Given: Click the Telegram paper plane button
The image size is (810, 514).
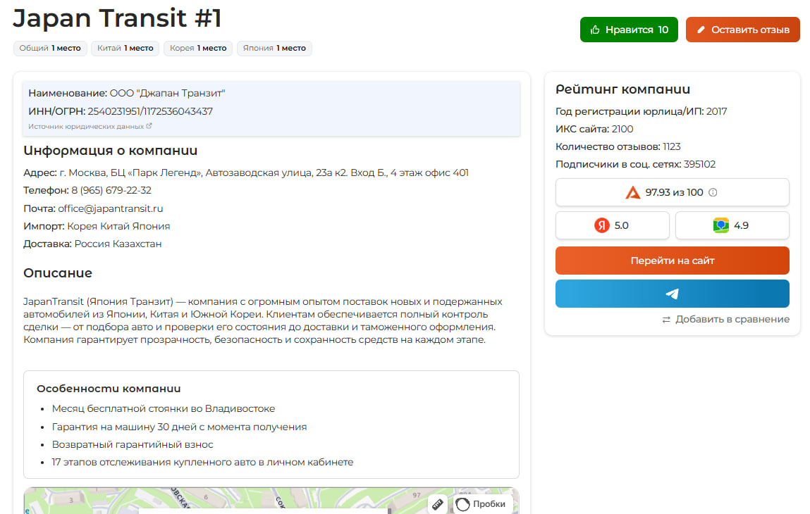Looking at the screenshot, I should pyautogui.click(x=672, y=294).
